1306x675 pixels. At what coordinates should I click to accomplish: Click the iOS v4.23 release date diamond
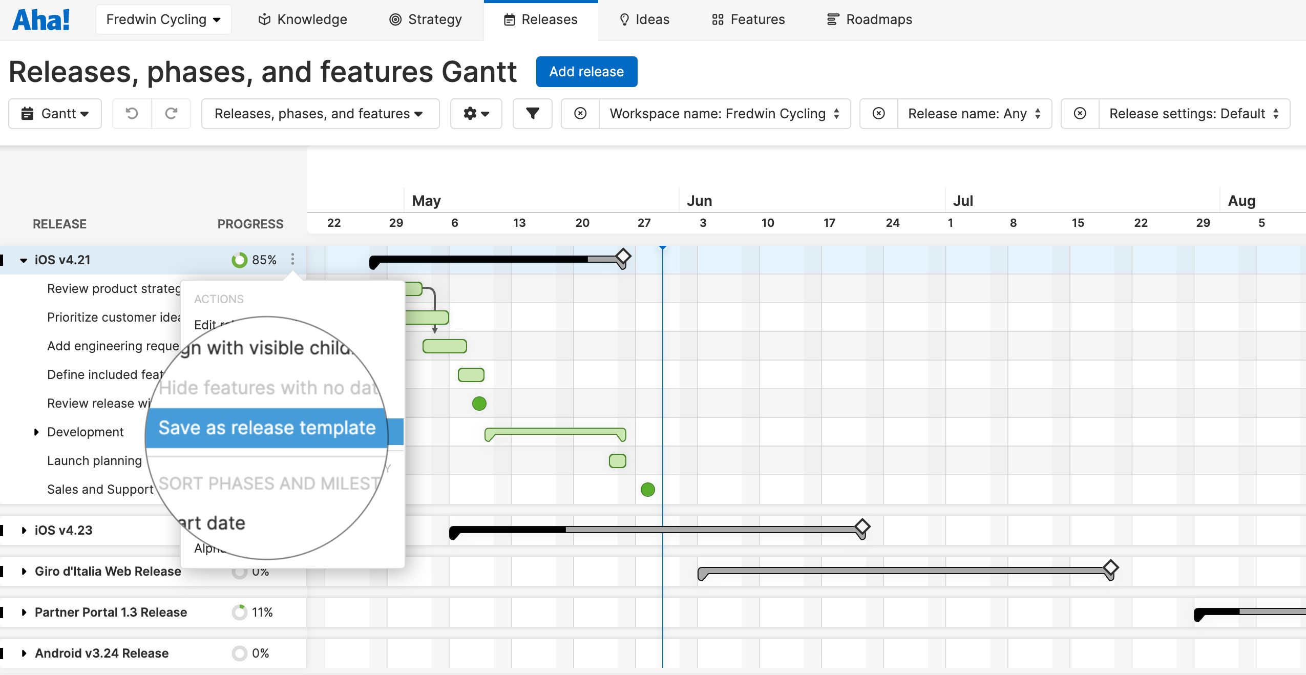click(862, 526)
